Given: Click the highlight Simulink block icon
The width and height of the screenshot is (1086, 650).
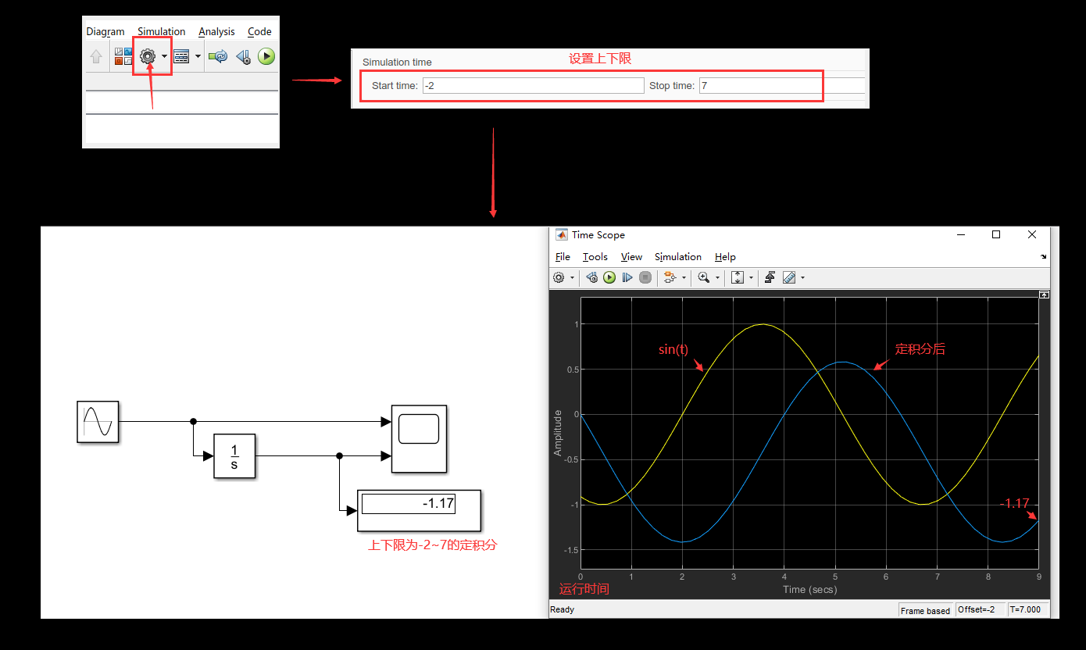Looking at the screenshot, I should coord(670,277).
